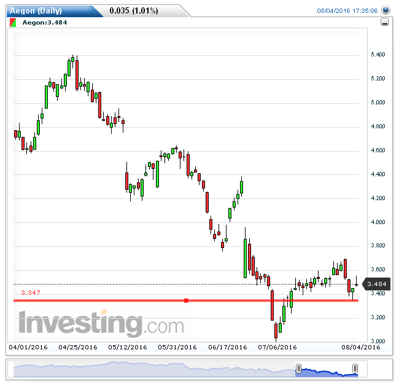The height and width of the screenshot is (385, 399).
Task: Click the 3.200 price axis label
Action: click(378, 317)
